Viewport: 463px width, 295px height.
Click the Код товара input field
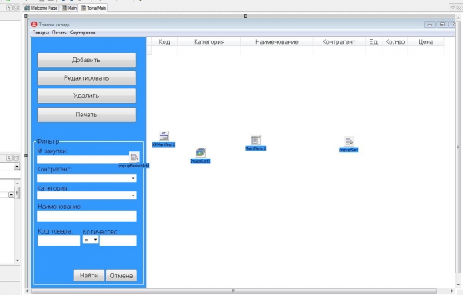(58, 241)
